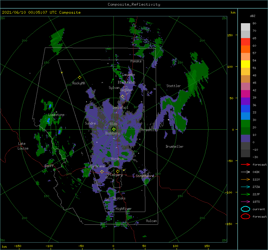Click the blue 33-36 dBZ color swatch

coord(245,109)
